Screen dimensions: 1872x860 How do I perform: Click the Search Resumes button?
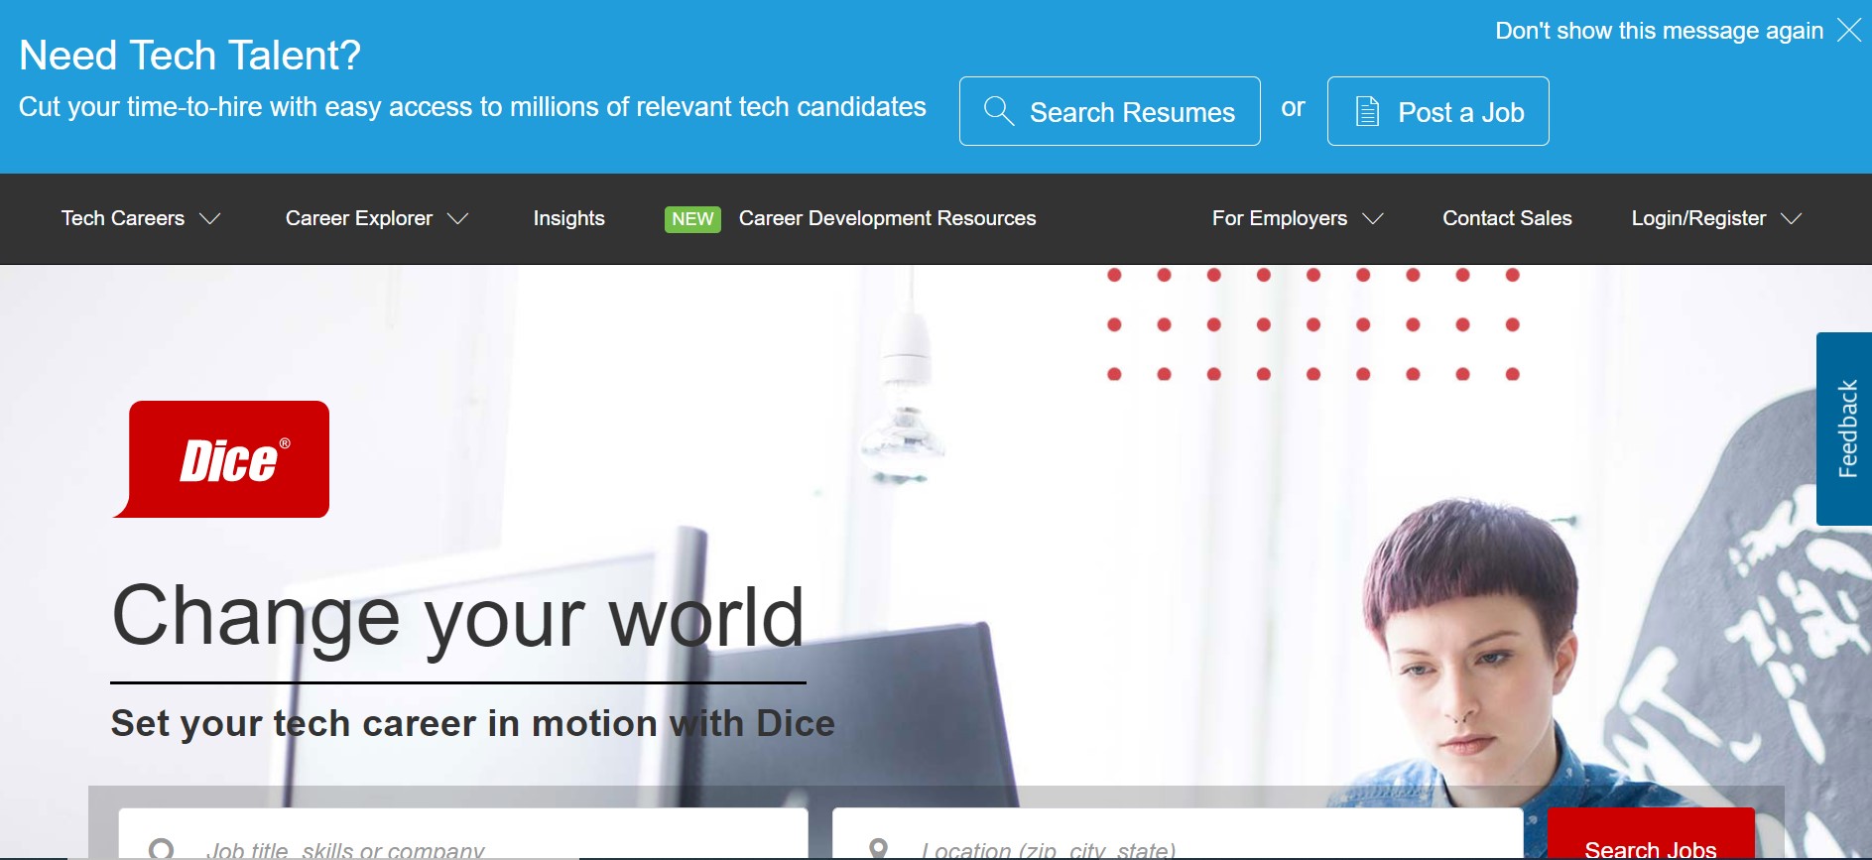[x=1109, y=111]
